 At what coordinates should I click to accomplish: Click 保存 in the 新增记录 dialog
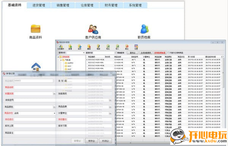(91, 141)
